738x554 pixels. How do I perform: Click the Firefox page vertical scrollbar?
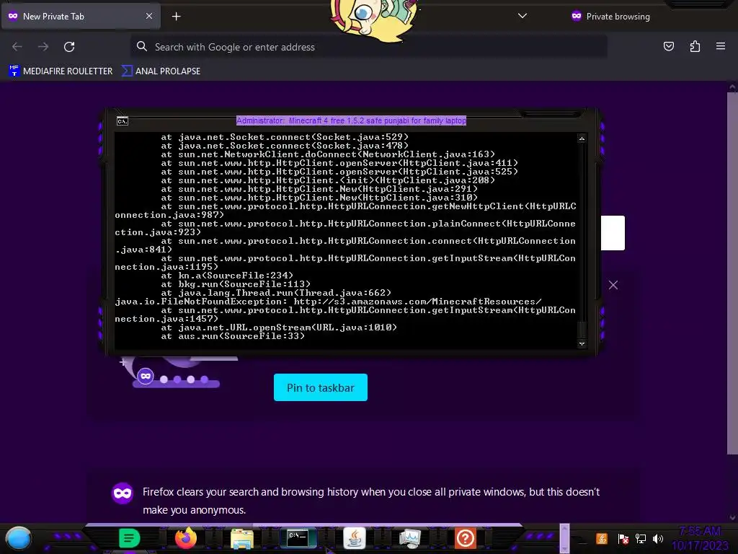click(x=732, y=273)
